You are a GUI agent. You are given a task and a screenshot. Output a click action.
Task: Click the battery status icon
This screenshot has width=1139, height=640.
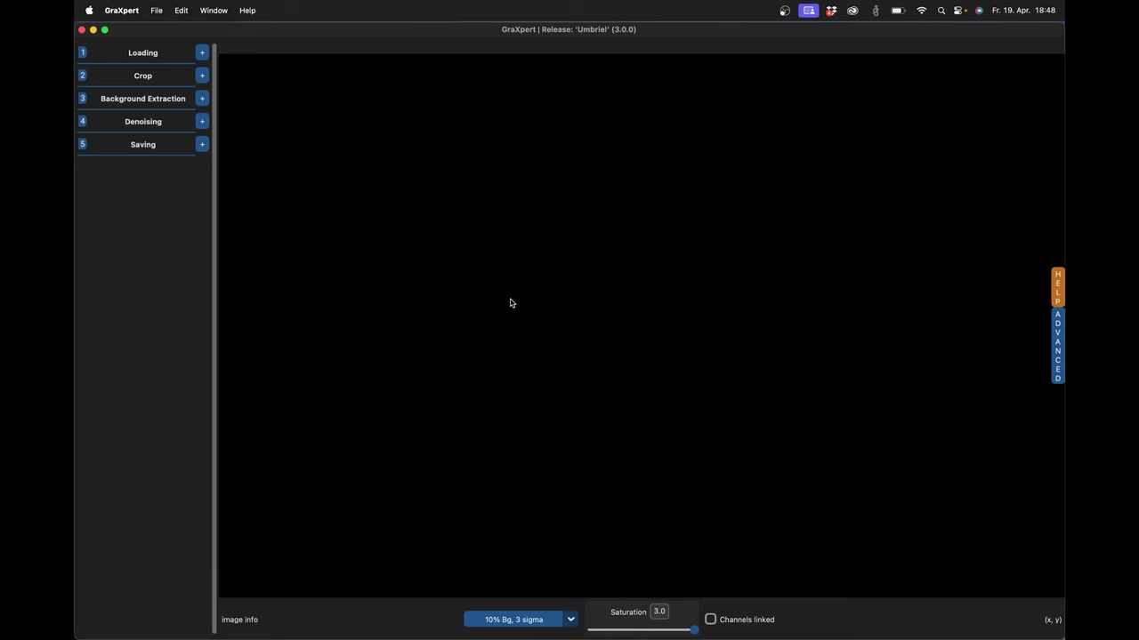[x=898, y=11]
